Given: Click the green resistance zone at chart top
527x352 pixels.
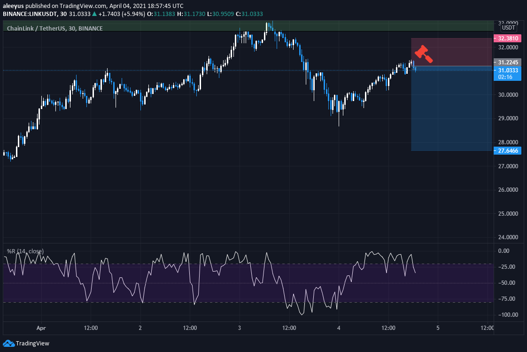Looking at the screenshot, I should pos(248,26).
